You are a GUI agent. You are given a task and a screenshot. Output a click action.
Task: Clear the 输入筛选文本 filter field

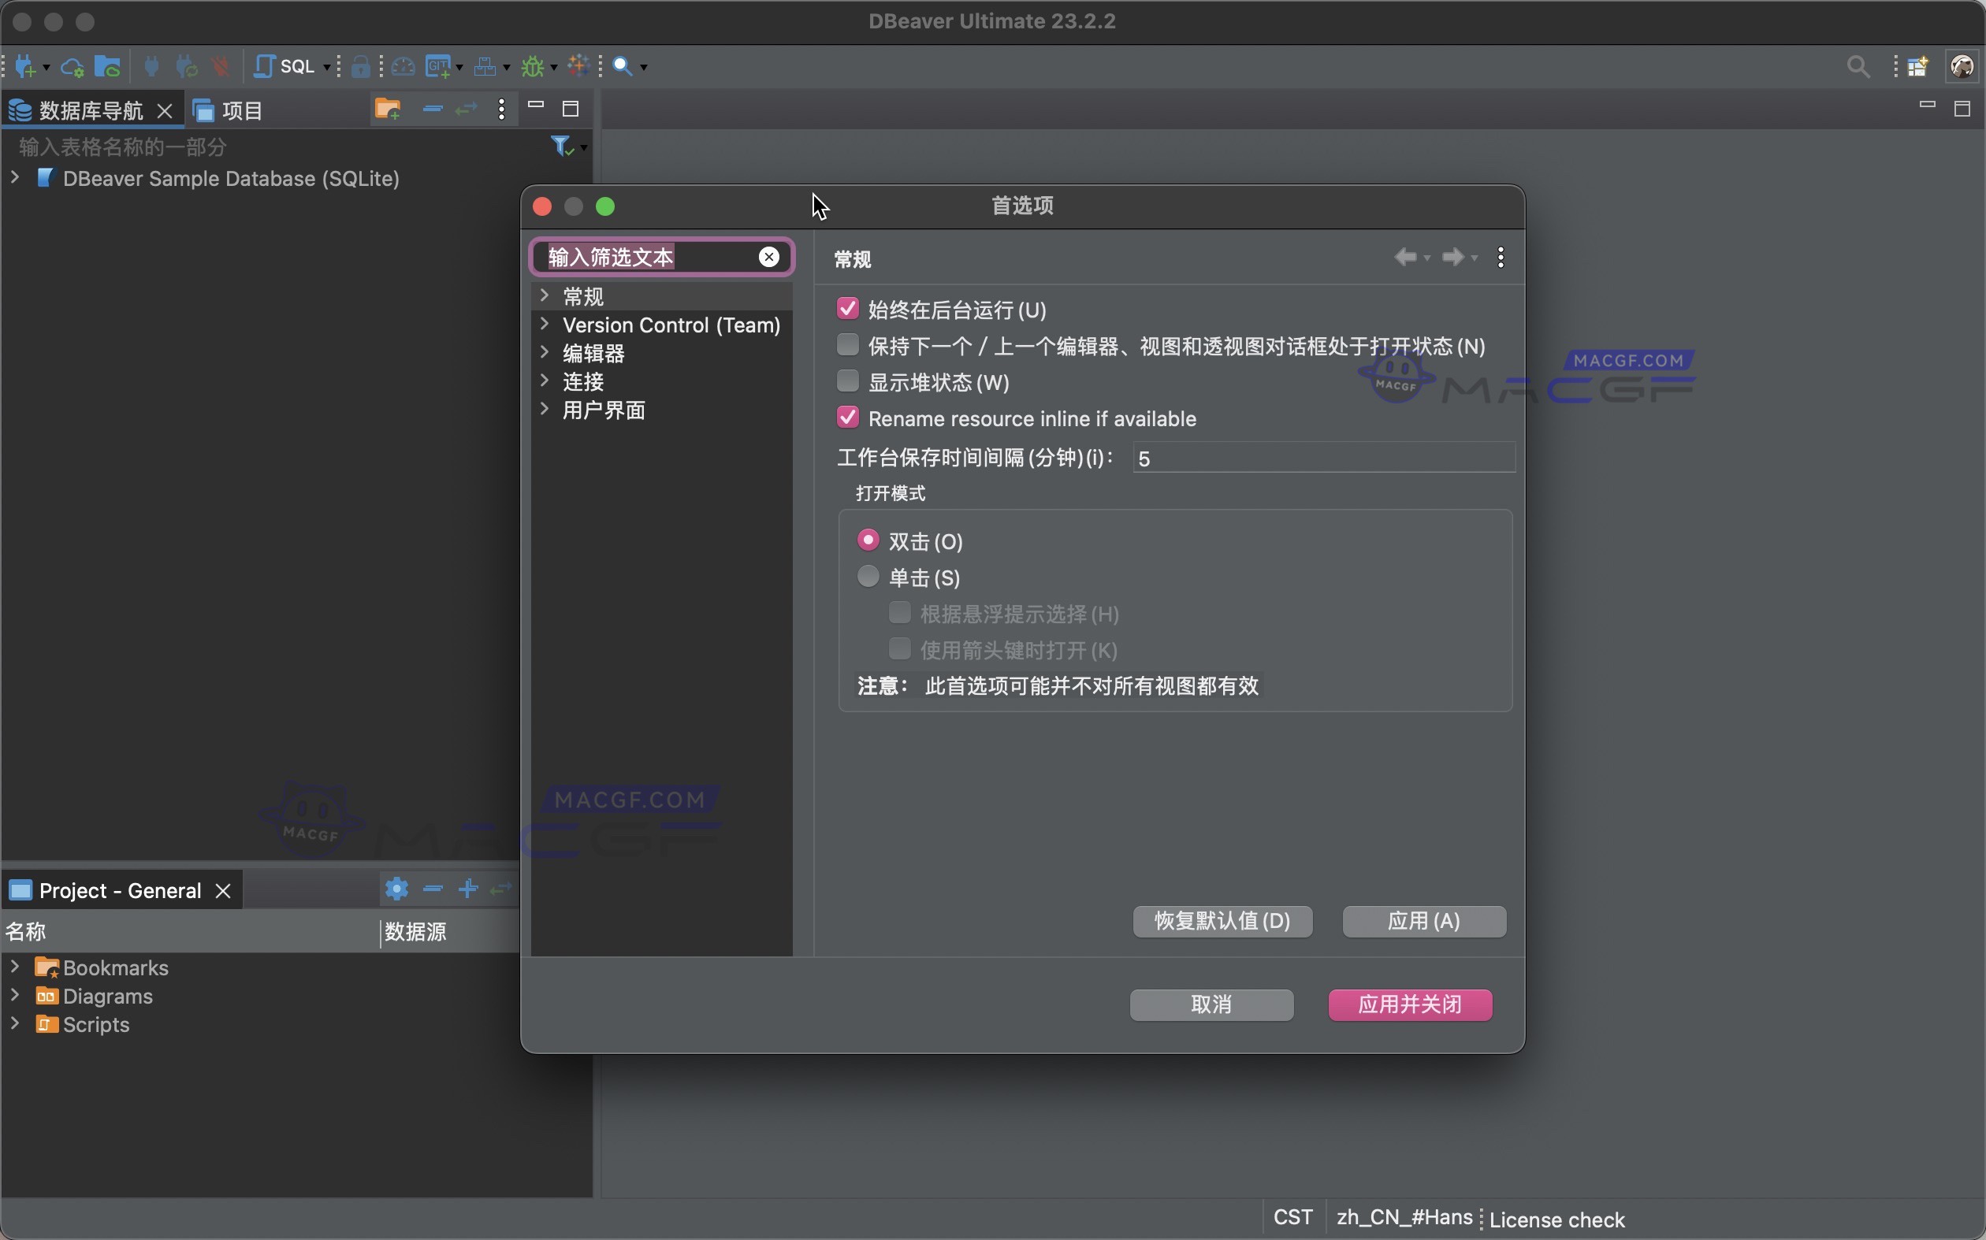(x=768, y=257)
